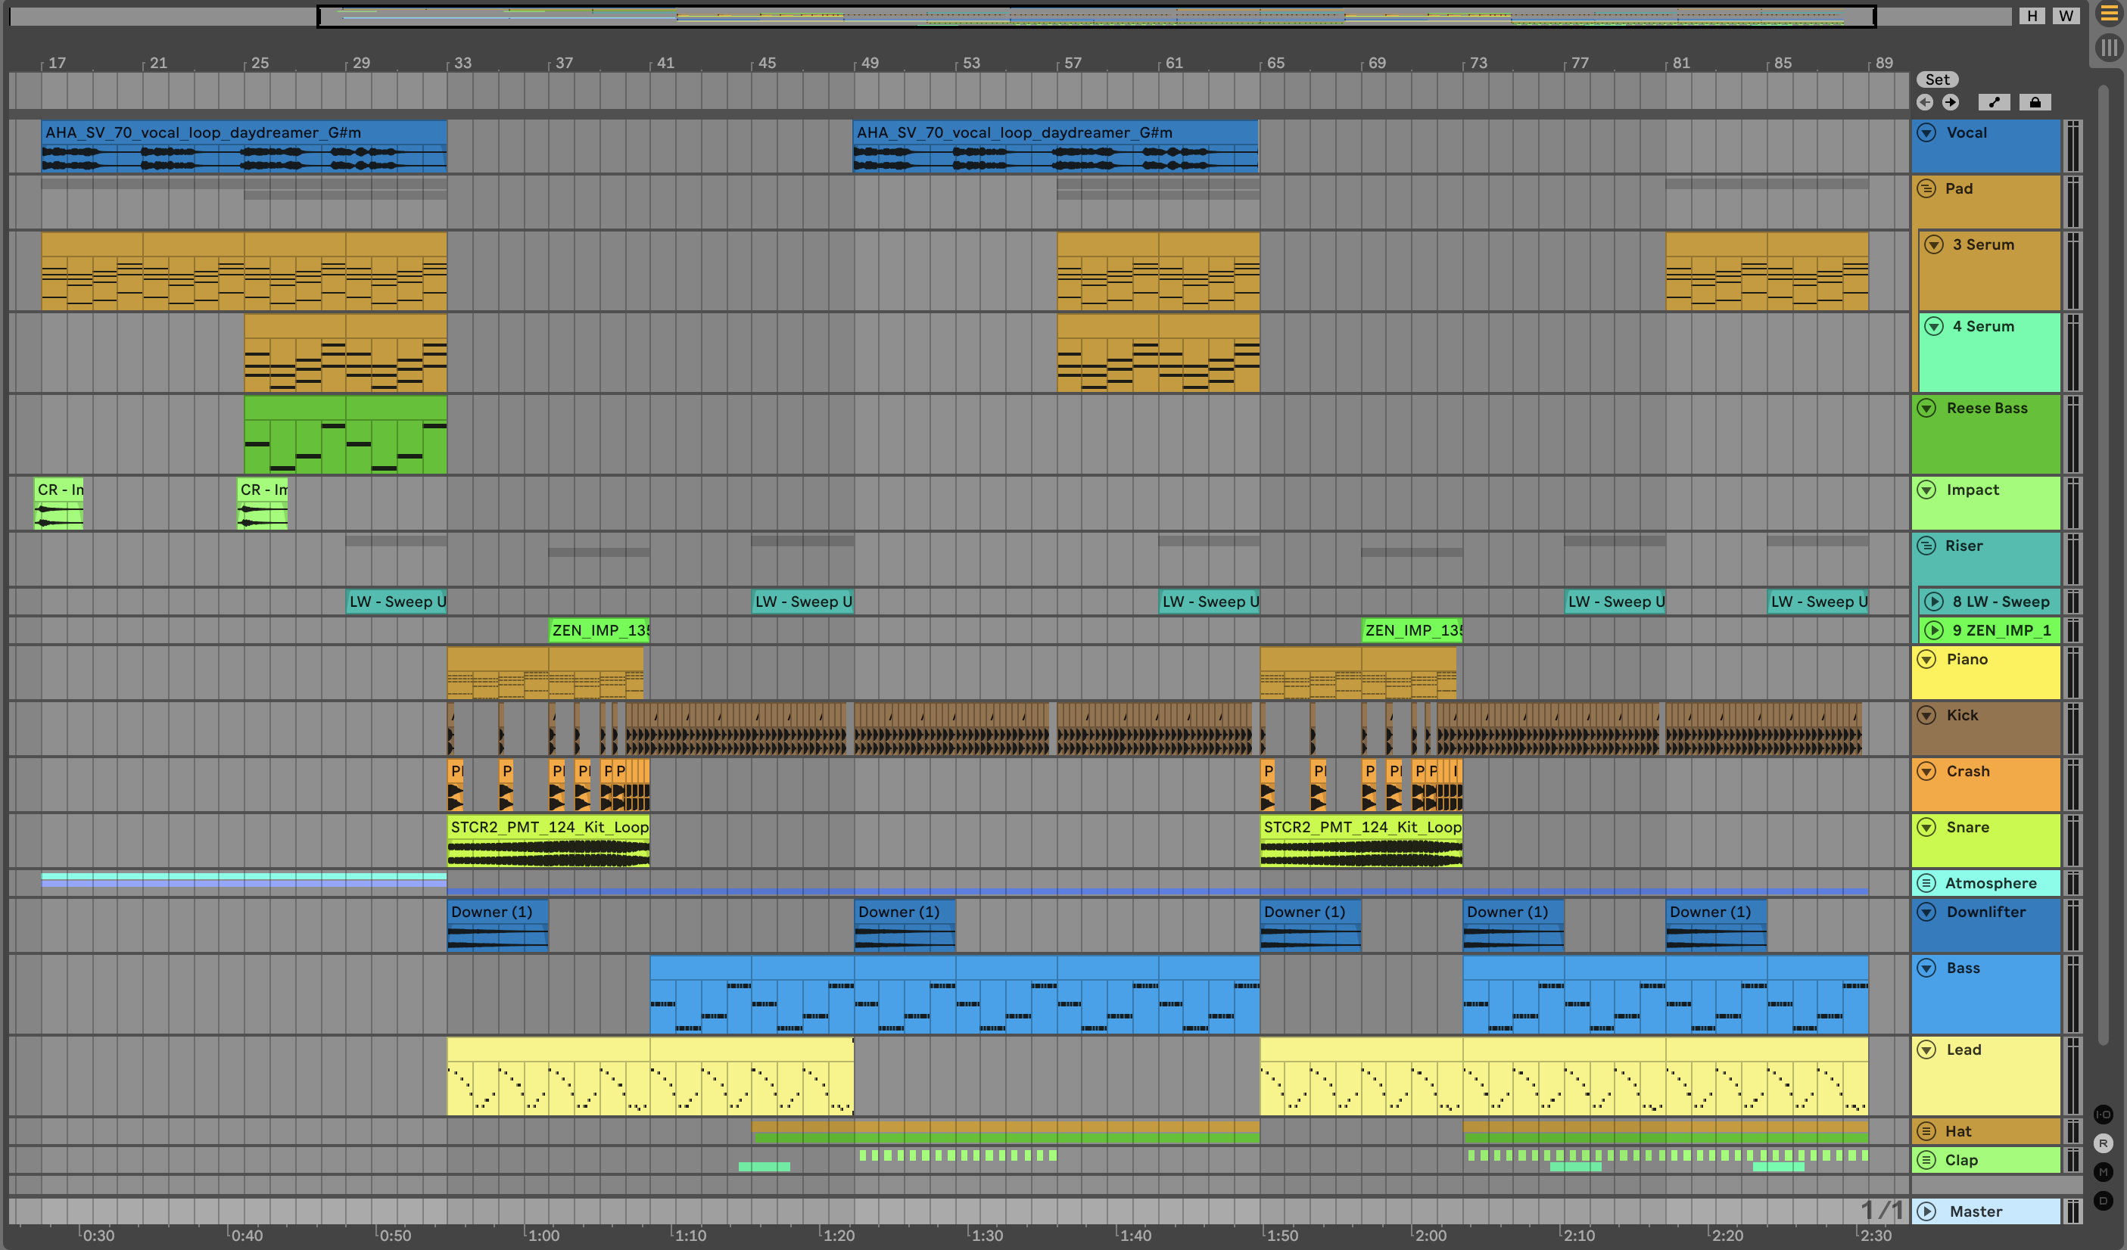Click the Optimize Arrangement Height H button

click(x=2032, y=15)
